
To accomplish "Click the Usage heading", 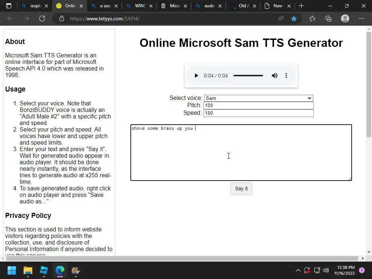I will (x=15, y=89).
